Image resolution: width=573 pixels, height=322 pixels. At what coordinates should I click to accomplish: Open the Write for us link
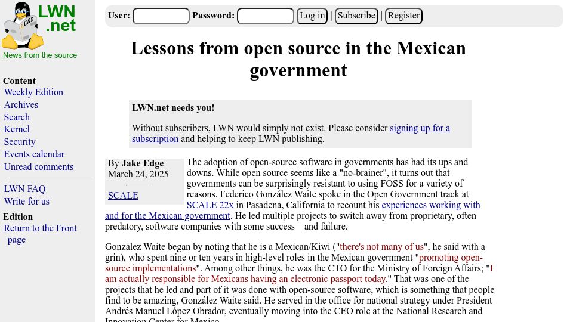coord(27,201)
